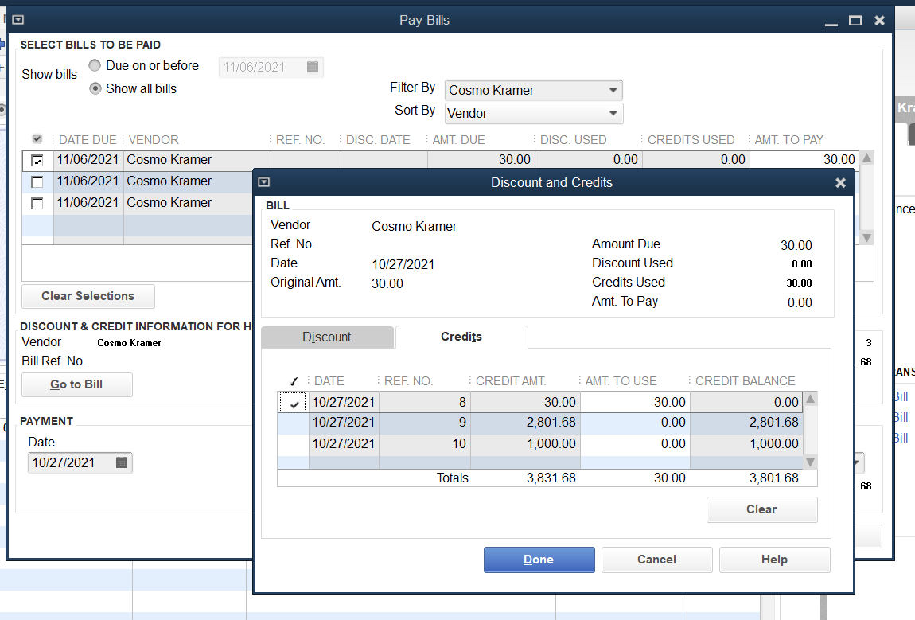Click the CREDIT AMT. column header
This screenshot has height=620, width=915.
(511, 380)
